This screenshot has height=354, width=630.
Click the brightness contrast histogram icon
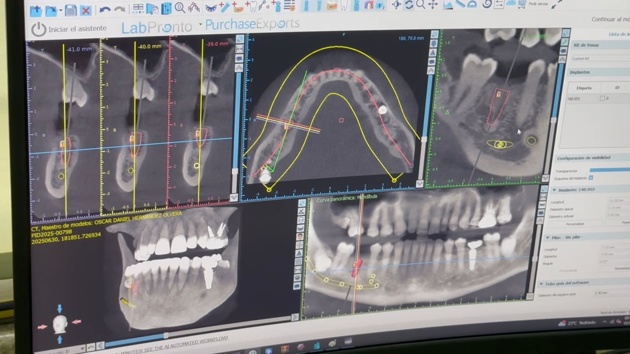(447, 5)
